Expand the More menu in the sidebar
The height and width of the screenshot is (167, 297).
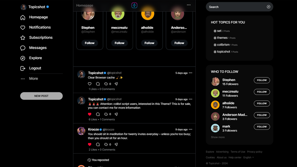(x=33, y=79)
